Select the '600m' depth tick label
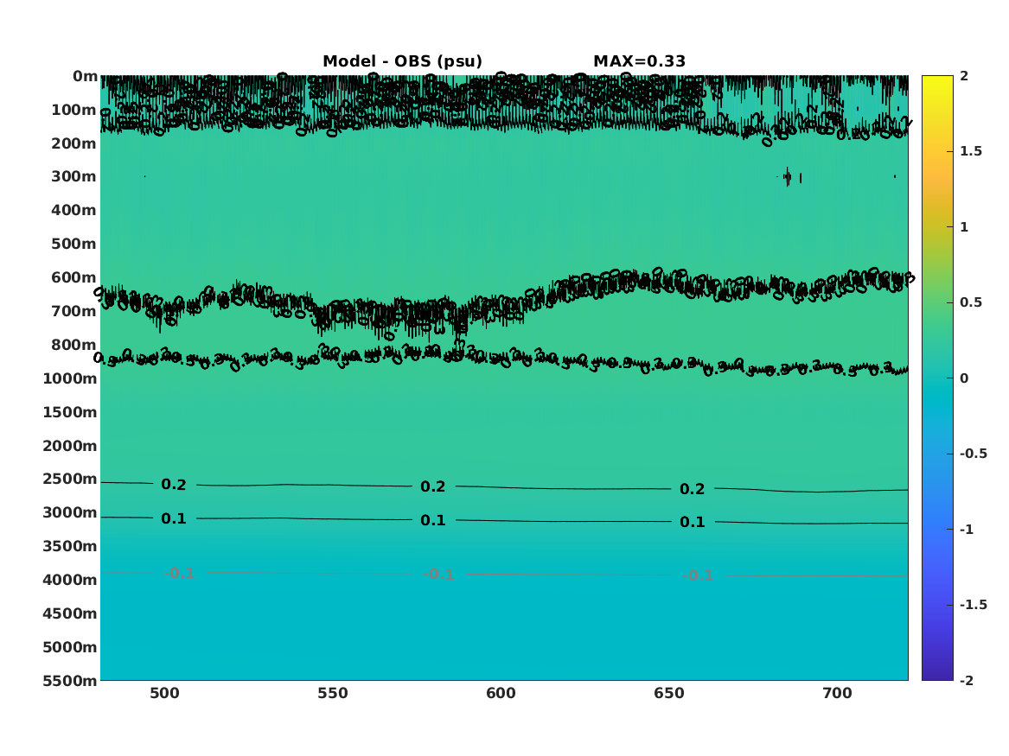The width and height of the screenshot is (1009, 756). 74,277
